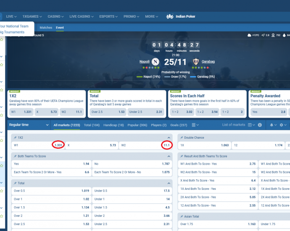This screenshot has height=231, width=290.
Task: Select W1 And Both To Score - Yes 2.75
Action: [x=218, y=164]
